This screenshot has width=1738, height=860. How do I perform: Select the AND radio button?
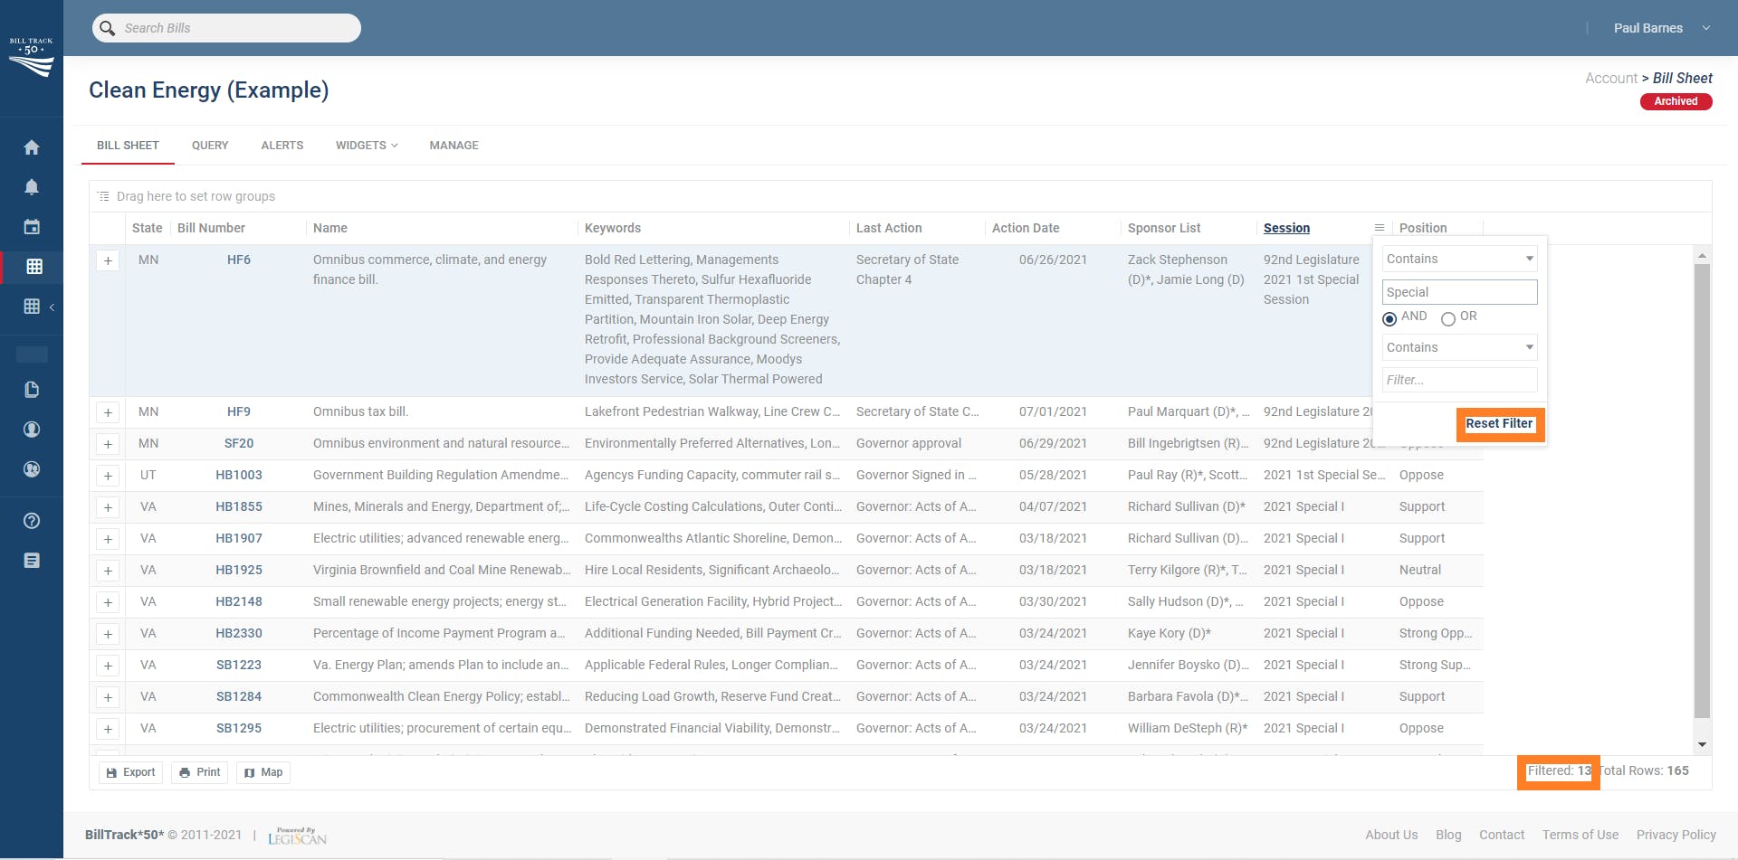tap(1389, 318)
